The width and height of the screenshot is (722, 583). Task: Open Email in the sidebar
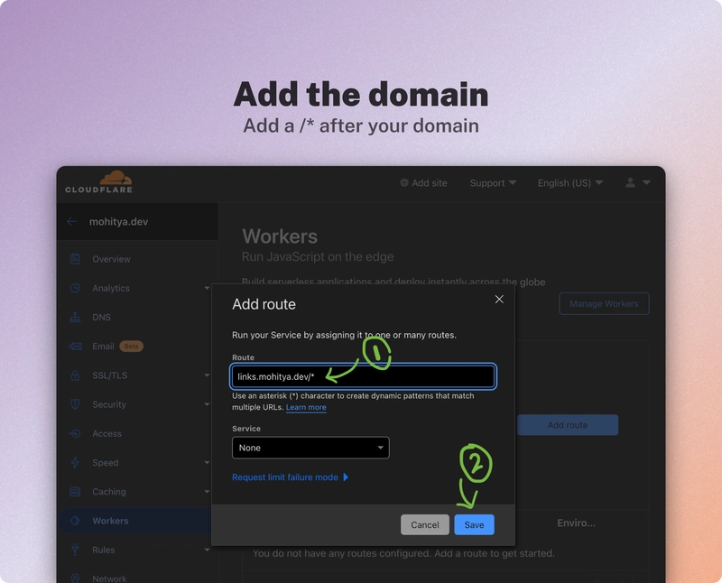[103, 347]
